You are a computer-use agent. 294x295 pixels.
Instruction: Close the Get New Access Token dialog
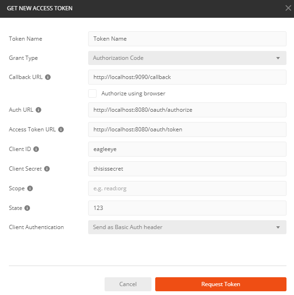coord(288,8)
